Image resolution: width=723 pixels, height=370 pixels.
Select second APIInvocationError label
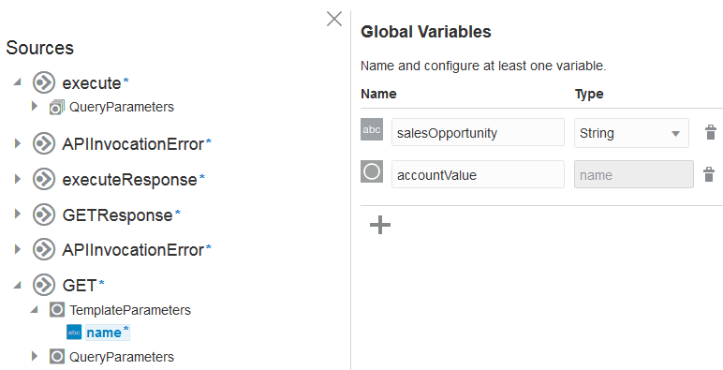click(133, 249)
